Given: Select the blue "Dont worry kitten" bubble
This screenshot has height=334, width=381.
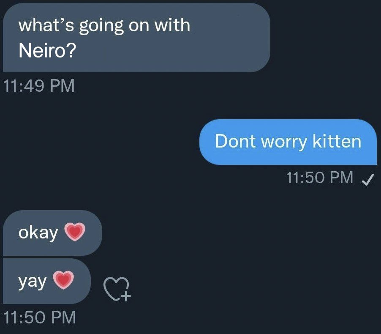Looking at the screenshot, I should pyautogui.click(x=288, y=142).
